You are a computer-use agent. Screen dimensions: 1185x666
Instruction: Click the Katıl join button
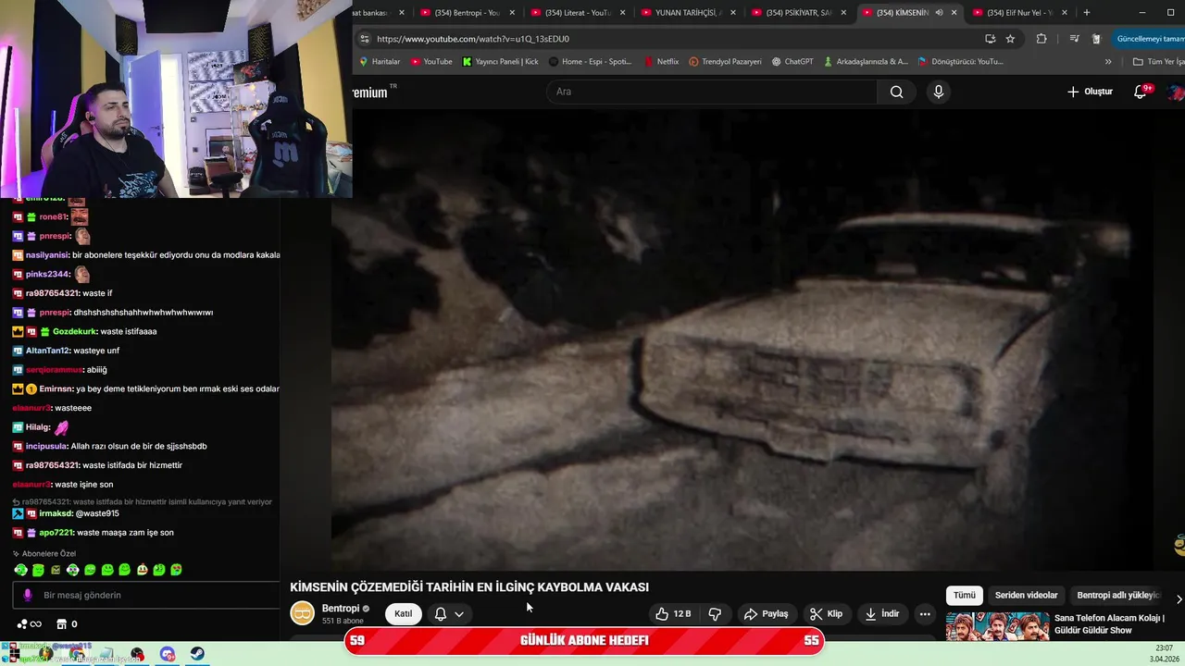coord(404,613)
